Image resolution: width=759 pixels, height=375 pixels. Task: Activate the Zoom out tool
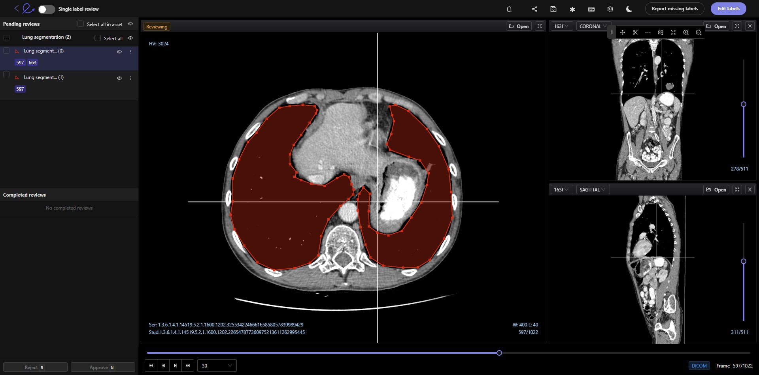[699, 32]
